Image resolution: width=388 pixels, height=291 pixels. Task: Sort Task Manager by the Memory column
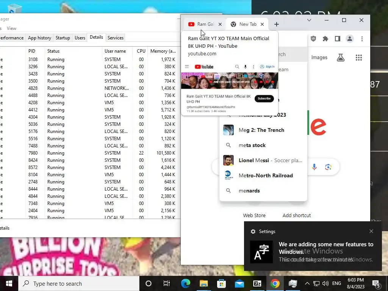click(163, 51)
